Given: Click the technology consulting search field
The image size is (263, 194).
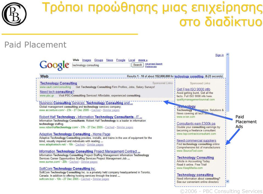Looking at the screenshot, I should 101,65.
